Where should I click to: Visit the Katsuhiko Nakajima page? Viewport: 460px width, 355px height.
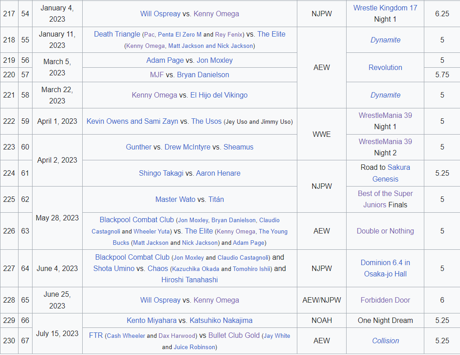[221, 320]
